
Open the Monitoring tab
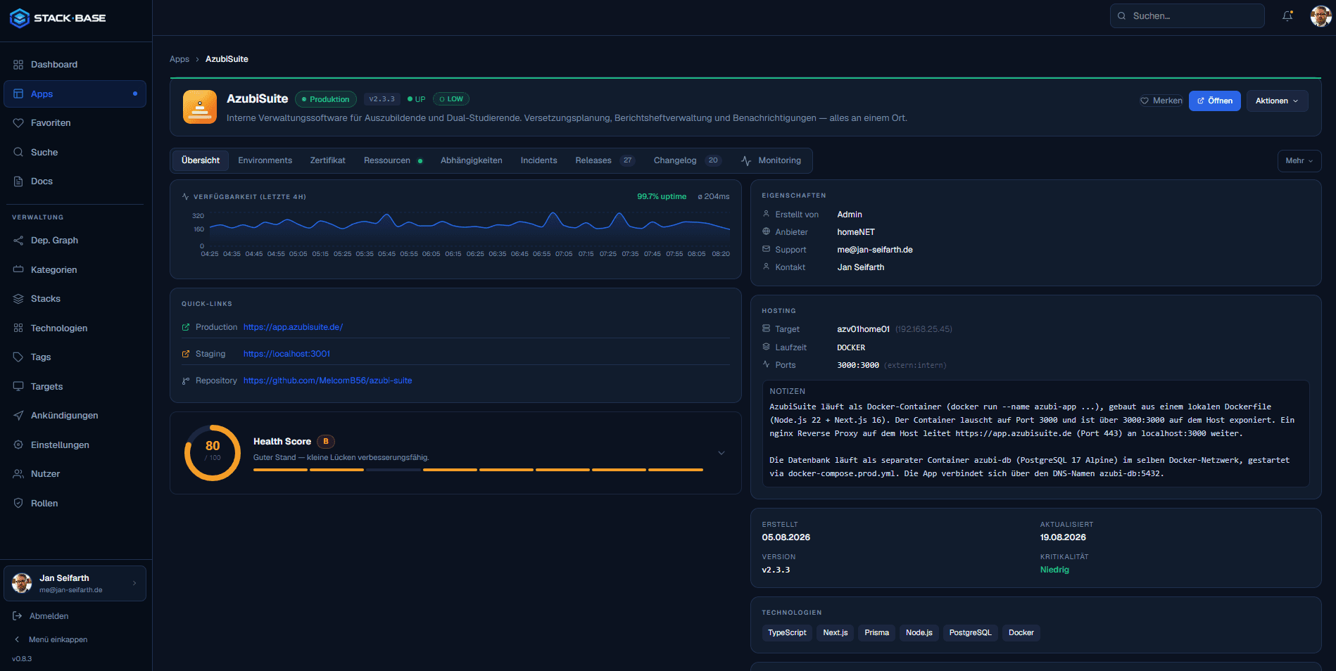pos(771,160)
